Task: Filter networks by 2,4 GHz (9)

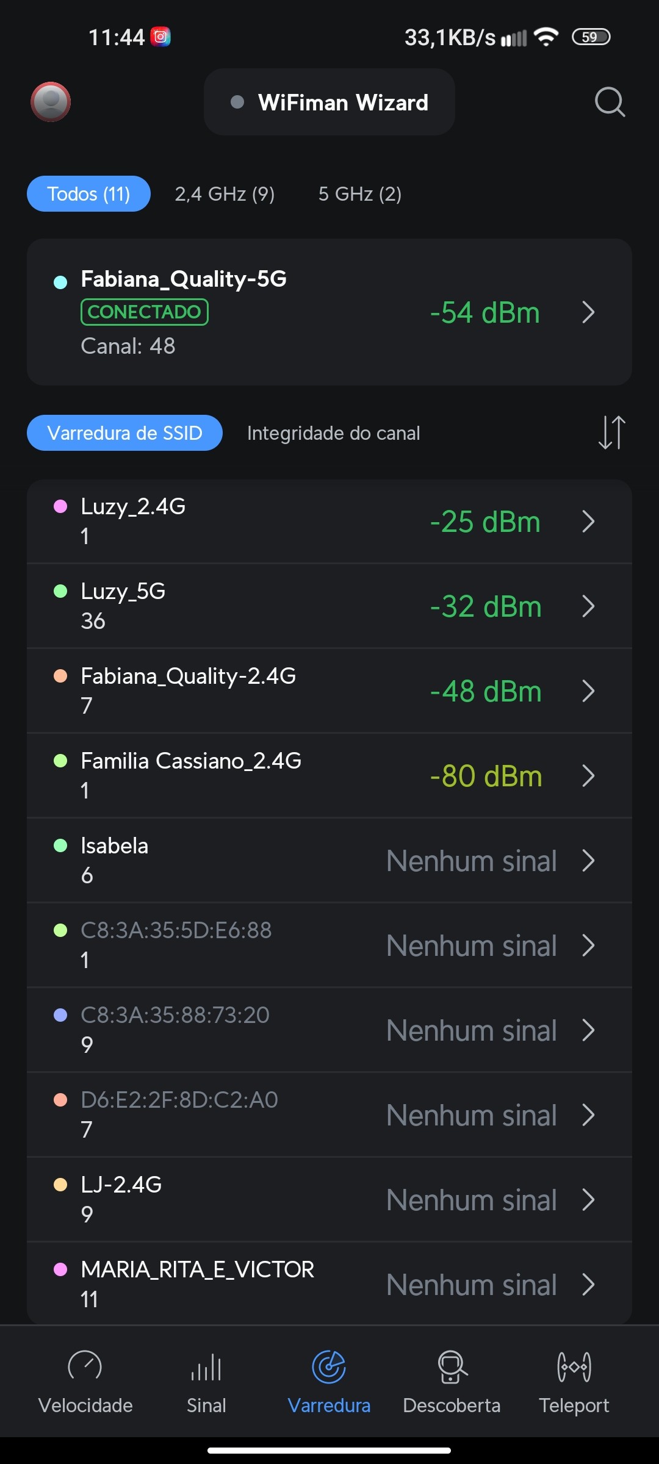Action: click(x=225, y=194)
